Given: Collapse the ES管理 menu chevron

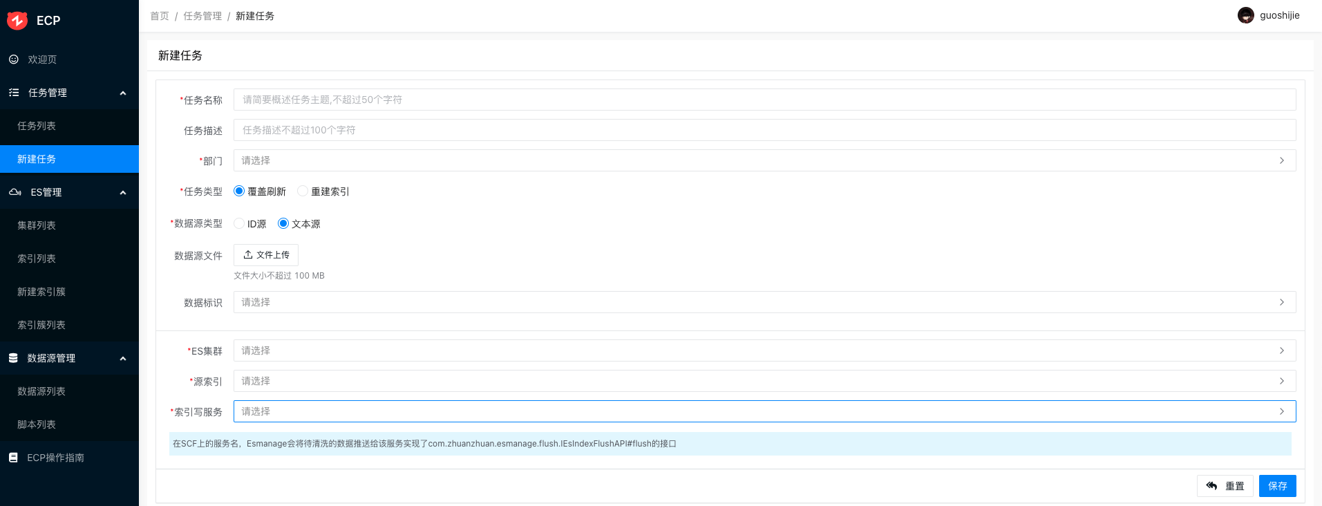Looking at the screenshot, I should click(123, 193).
